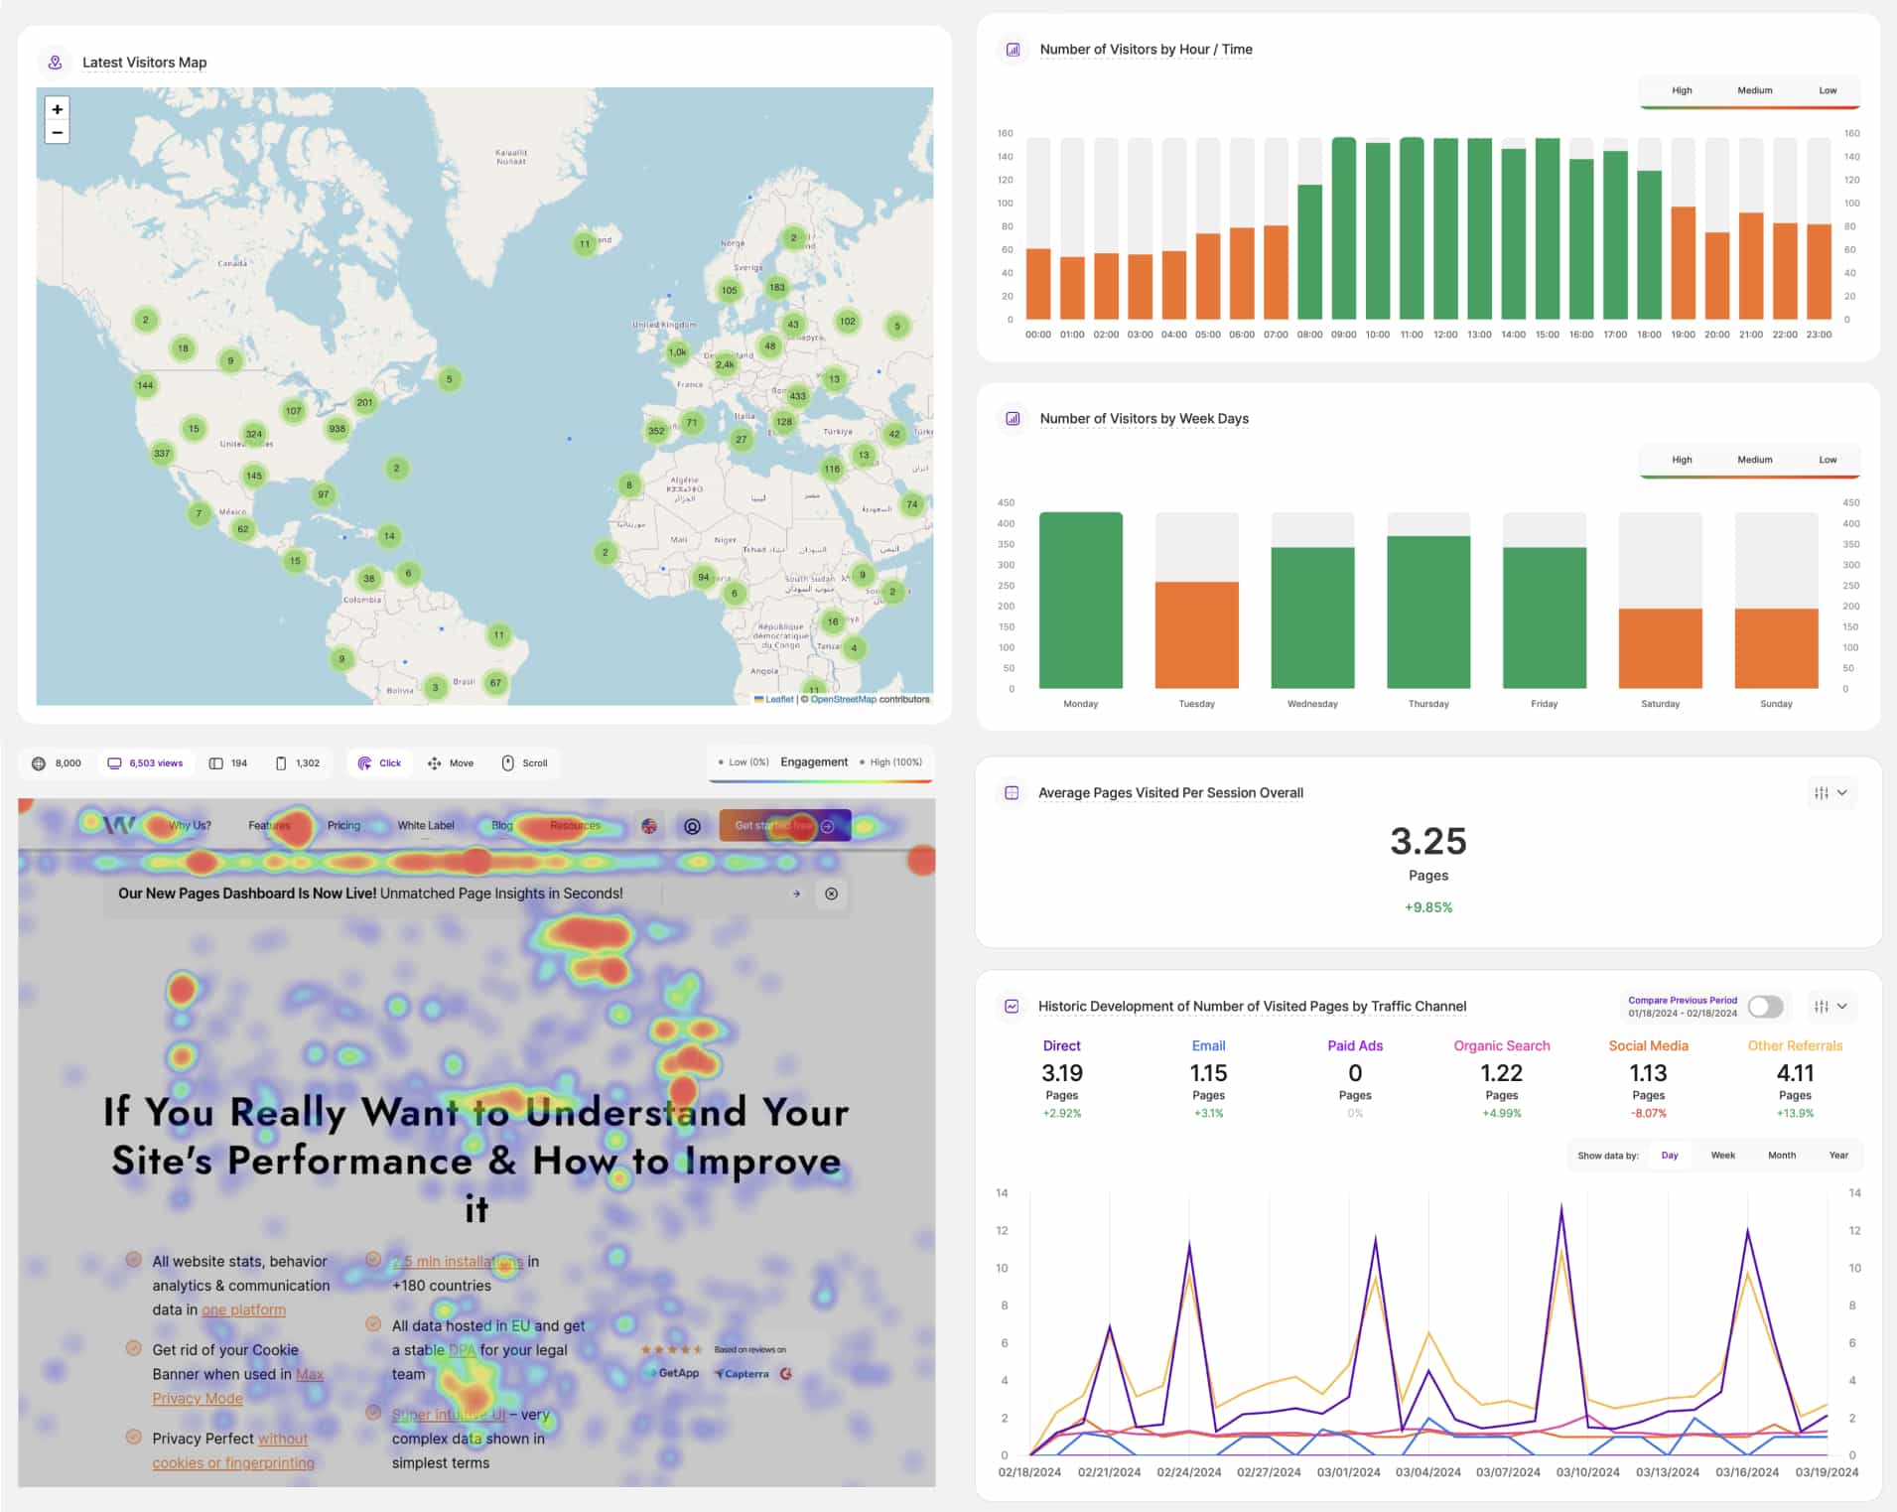Close the new Pages Dashboard announcement banner
Screen dimensions: 1897x1512
(831, 893)
